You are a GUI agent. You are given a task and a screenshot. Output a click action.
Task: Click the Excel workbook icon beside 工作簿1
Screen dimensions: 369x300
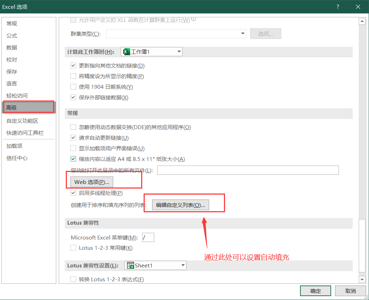tap(126, 52)
